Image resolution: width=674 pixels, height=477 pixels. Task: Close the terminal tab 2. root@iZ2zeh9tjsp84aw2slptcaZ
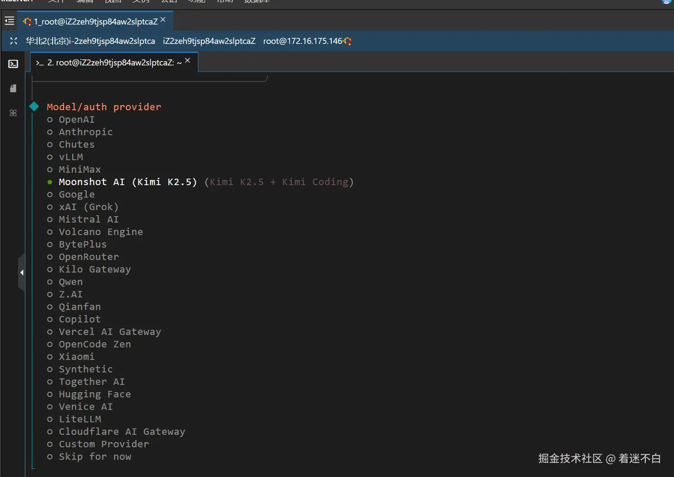187,61
